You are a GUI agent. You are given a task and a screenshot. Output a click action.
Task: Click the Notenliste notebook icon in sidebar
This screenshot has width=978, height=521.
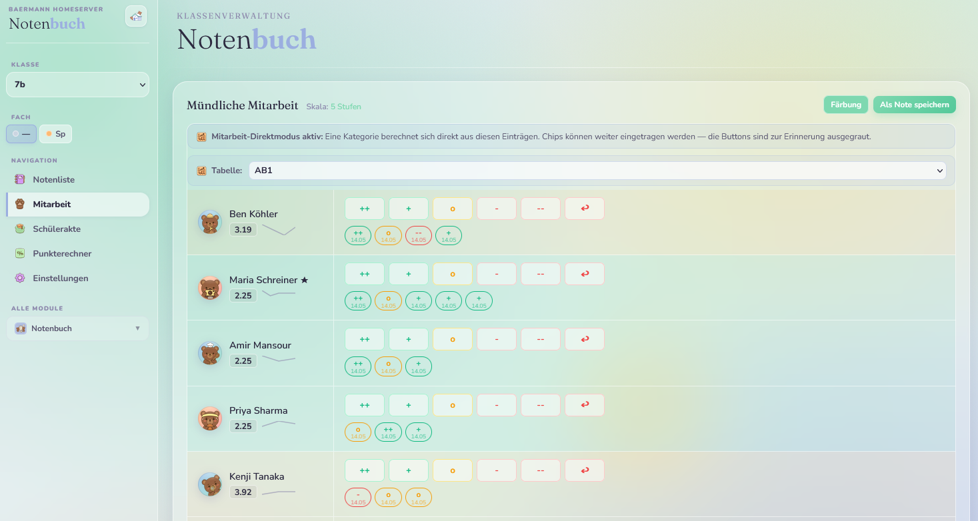[20, 179]
